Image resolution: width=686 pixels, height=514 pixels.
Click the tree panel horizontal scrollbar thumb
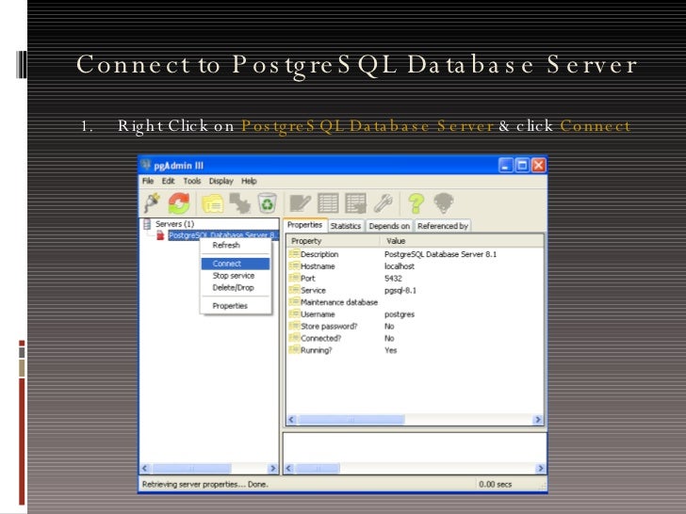pos(191,469)
